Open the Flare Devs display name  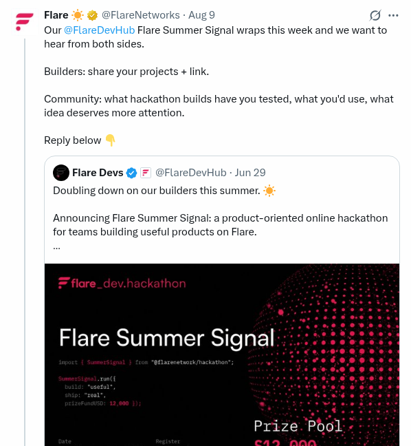pos(98,173)
